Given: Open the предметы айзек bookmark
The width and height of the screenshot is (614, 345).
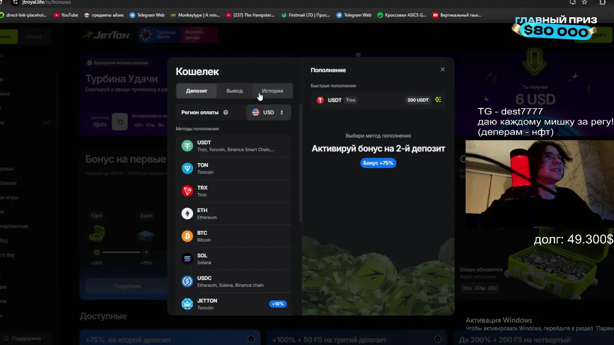Looking at the screenshot, I should click(x=104, y=15).
